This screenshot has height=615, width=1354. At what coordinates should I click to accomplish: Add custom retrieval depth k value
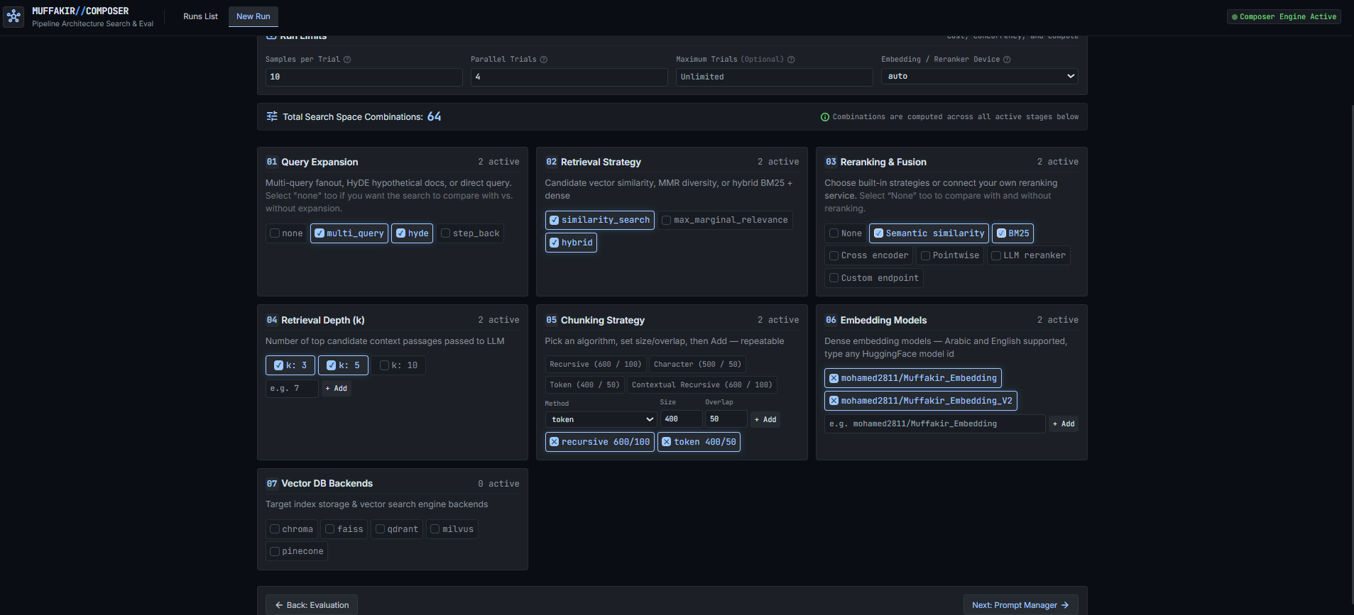pos(336,389)
